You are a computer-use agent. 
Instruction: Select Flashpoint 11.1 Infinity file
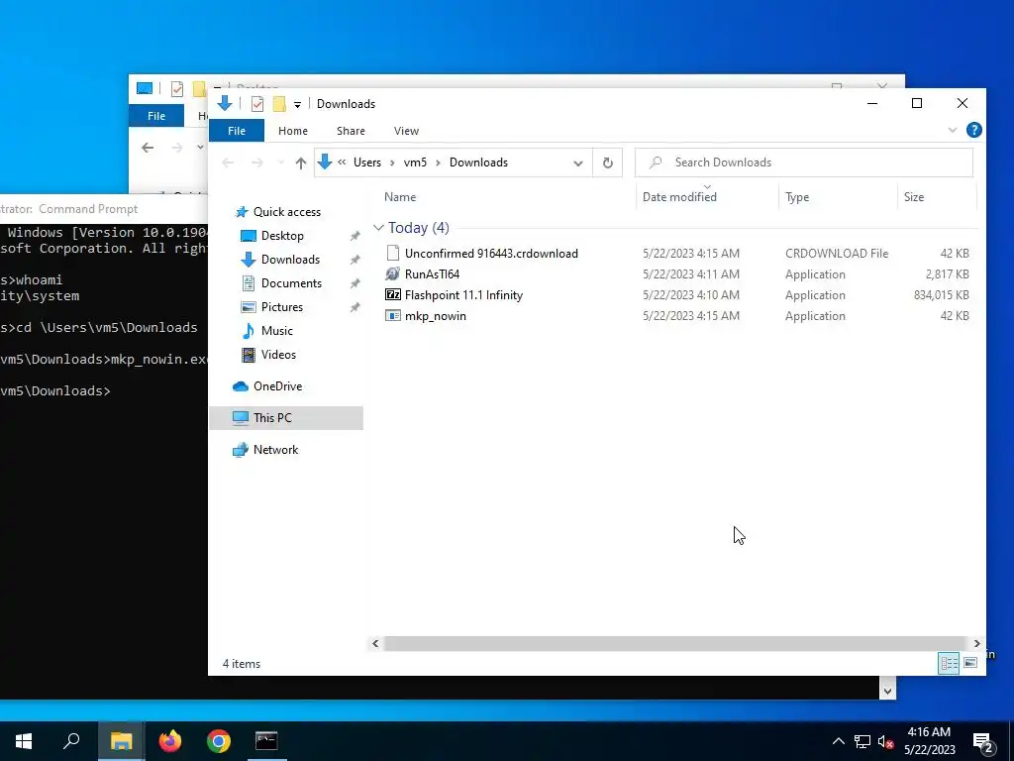pyautogui.click(x=463, y=294)
